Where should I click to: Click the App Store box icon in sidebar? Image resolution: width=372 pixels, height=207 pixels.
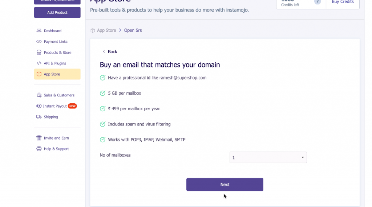39,74
